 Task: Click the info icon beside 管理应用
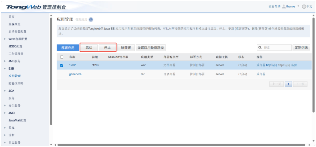[91, 20]
